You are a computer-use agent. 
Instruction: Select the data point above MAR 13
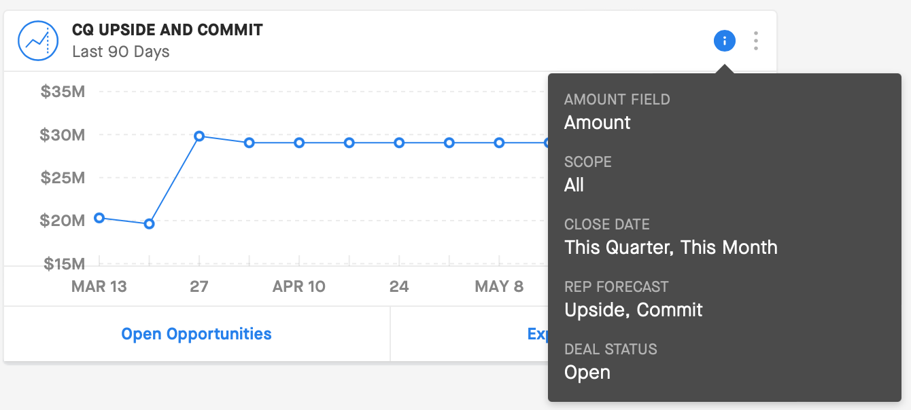pyautogui.click(x=99, y=218)
